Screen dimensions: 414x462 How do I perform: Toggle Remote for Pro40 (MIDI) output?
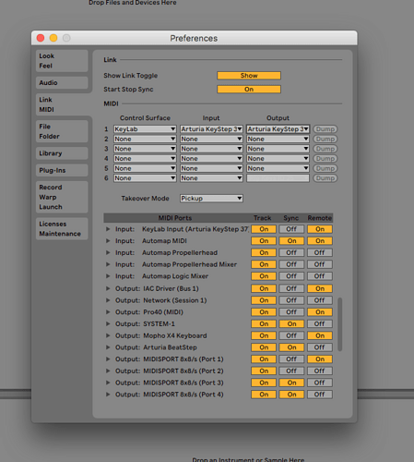coord(320,312)
